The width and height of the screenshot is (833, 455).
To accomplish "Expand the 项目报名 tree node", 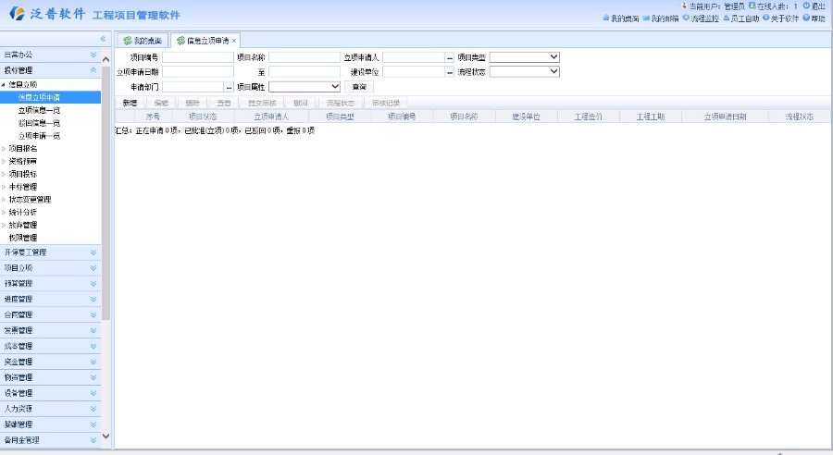I will pyautogui.click(x=4, y=148).
